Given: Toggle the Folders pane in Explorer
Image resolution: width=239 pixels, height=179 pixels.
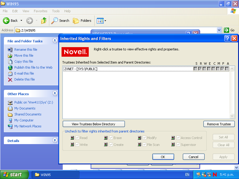Looking at the screenshot, I should tap(82, 21).
